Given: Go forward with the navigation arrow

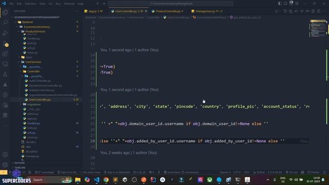Looking at the screenshot, I should point(104,4).
